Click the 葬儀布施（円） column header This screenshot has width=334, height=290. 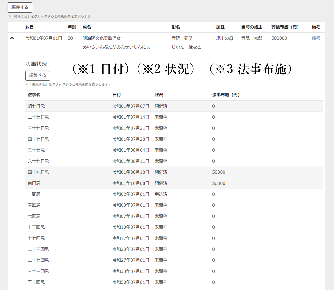click(285, 27)
